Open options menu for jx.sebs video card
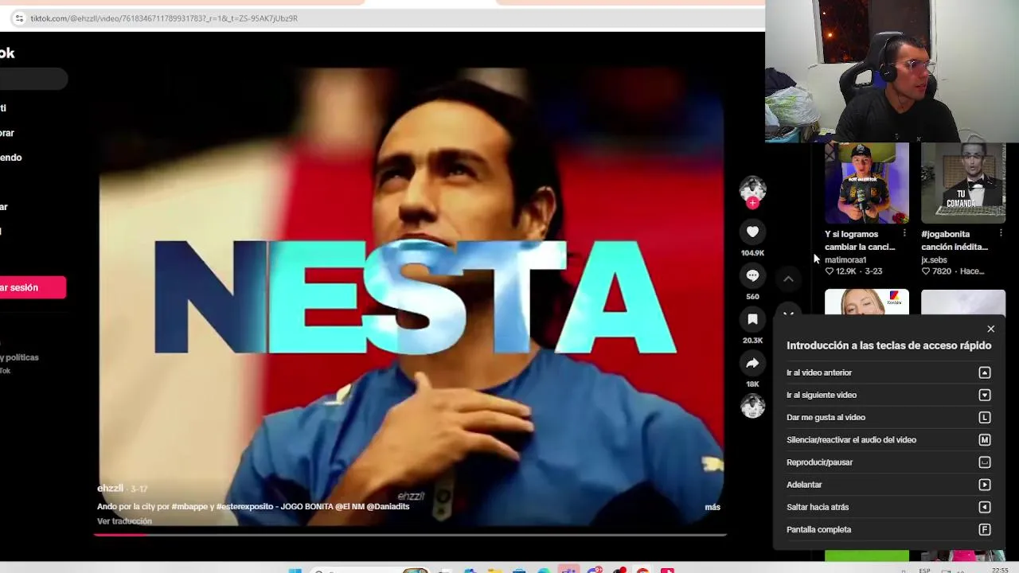The image size is (1019, 573). (x=1001, y=234)
